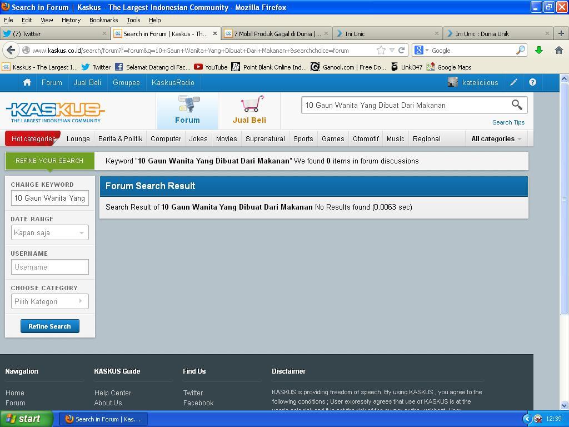Expand All categories dropdown

coord(496,138)
